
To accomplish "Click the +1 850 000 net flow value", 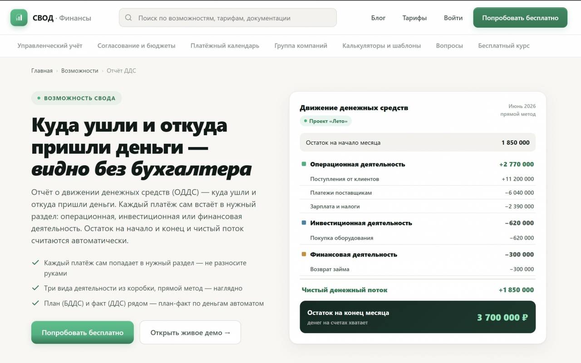I will pyautogui.click(x=516, y=290).
